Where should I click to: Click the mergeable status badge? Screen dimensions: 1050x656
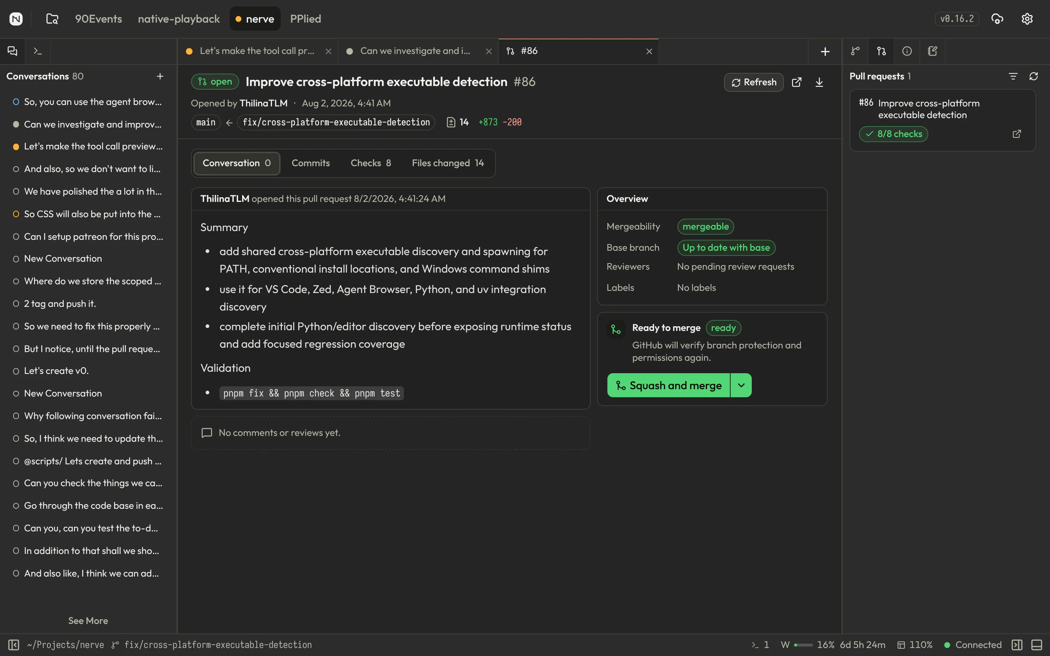pyautogui.click(x=705, y=226)
